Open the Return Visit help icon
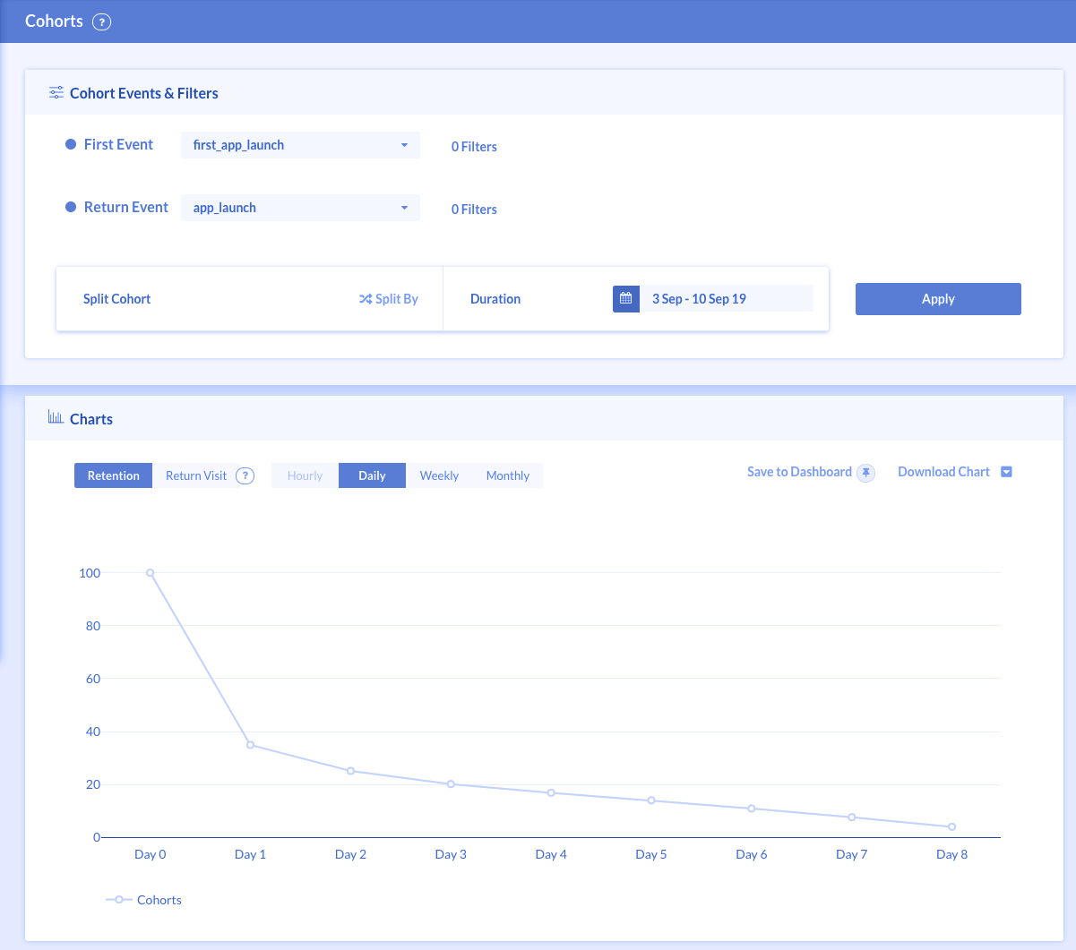This screenshot has width=1076, height=950. point(245,475)
